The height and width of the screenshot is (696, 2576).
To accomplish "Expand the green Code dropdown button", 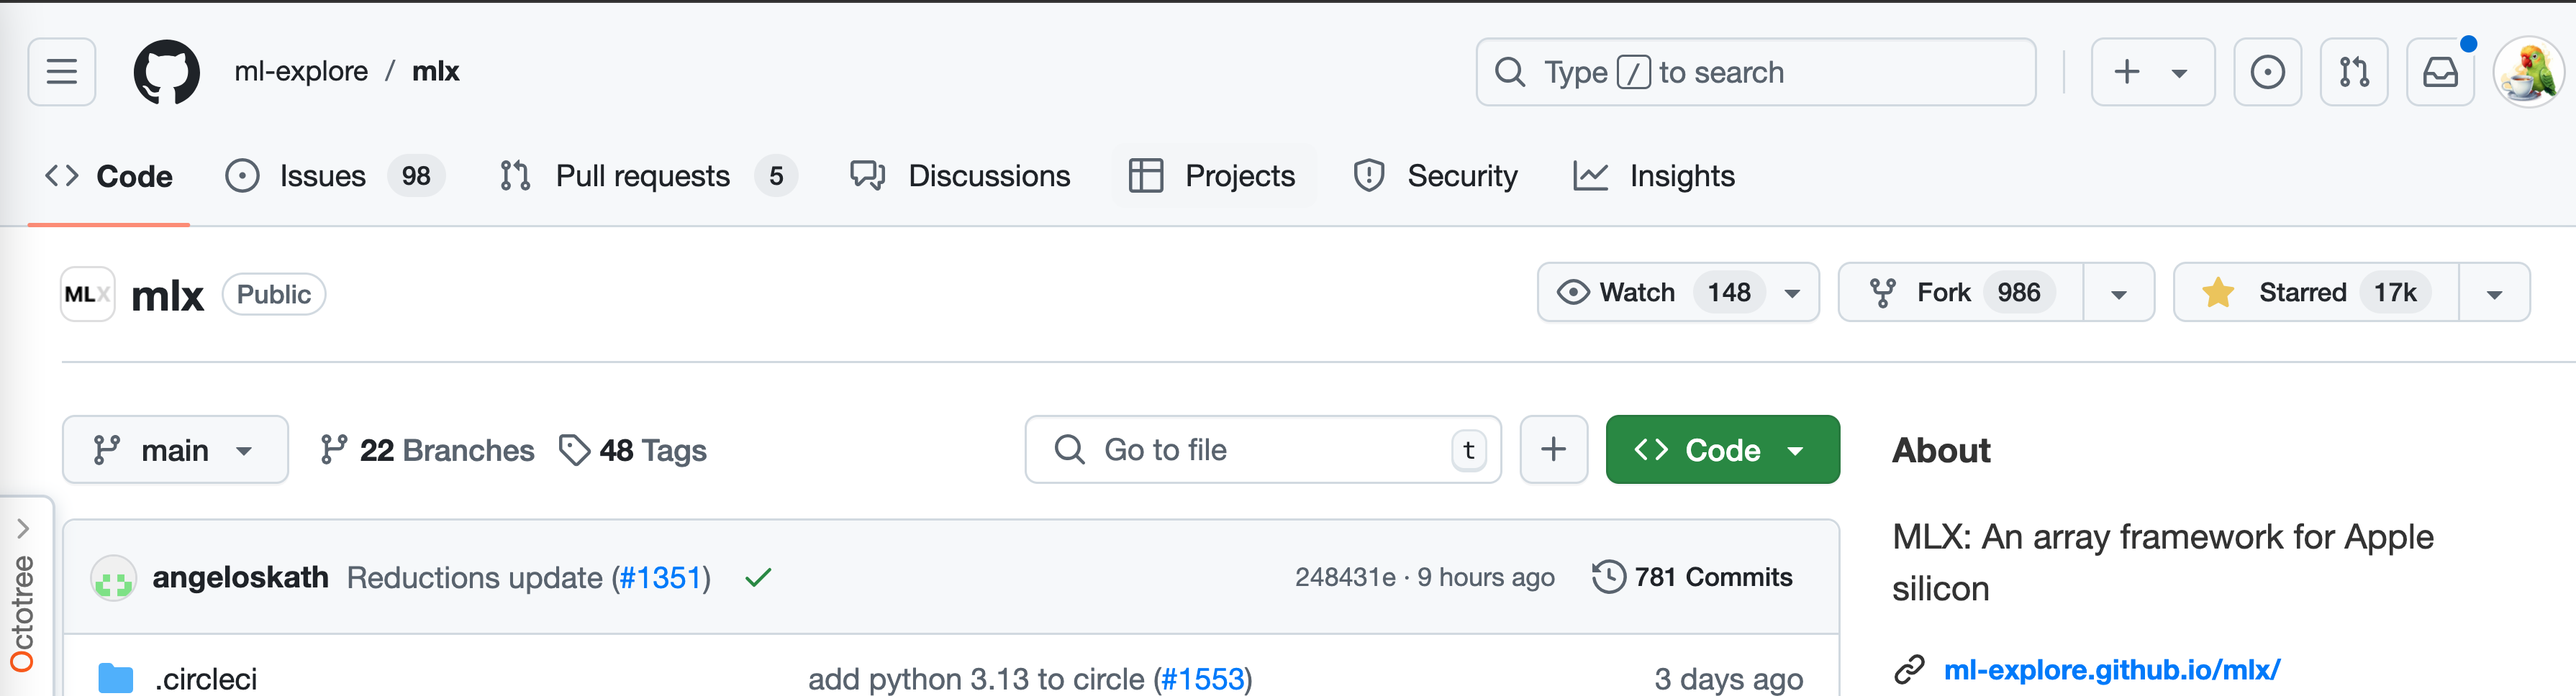I will pyautogui.click(x=1722, y=449).
